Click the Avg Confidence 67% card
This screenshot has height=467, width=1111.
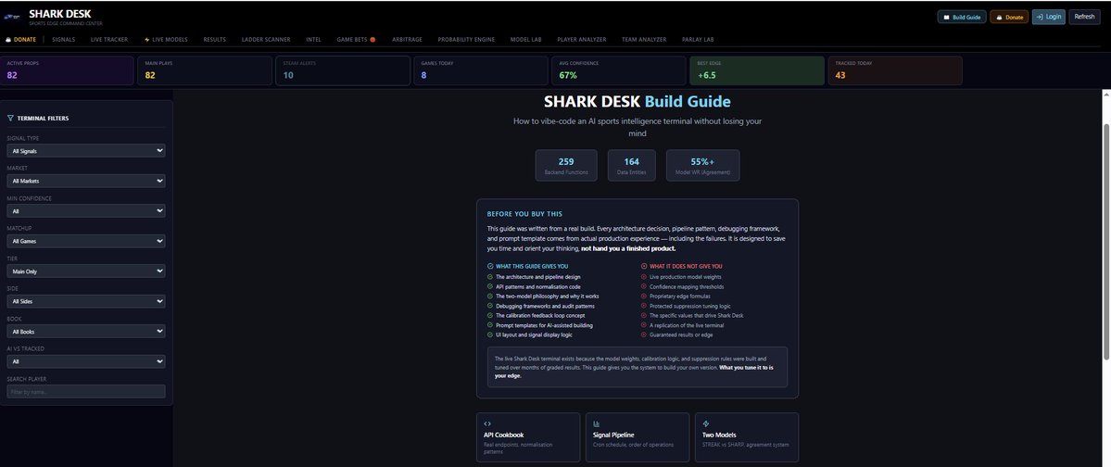619,70
